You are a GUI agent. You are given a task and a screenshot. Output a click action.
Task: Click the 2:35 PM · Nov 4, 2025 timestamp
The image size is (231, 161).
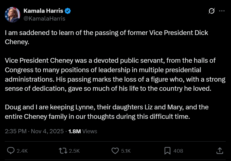34,131
